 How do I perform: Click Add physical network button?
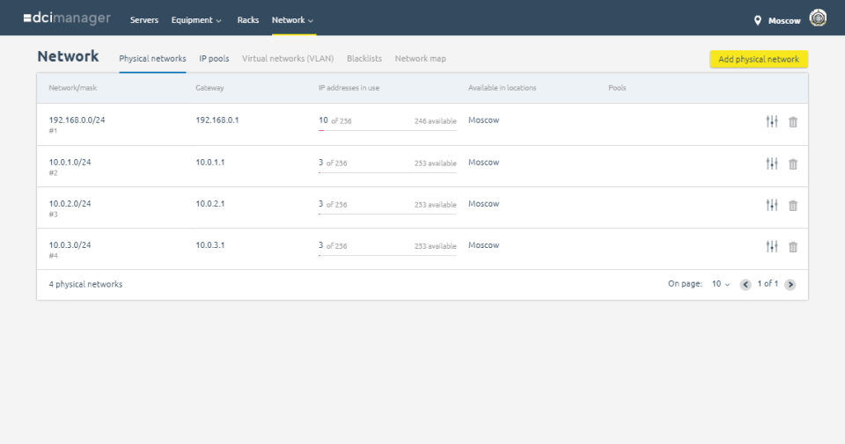(758, 59)
